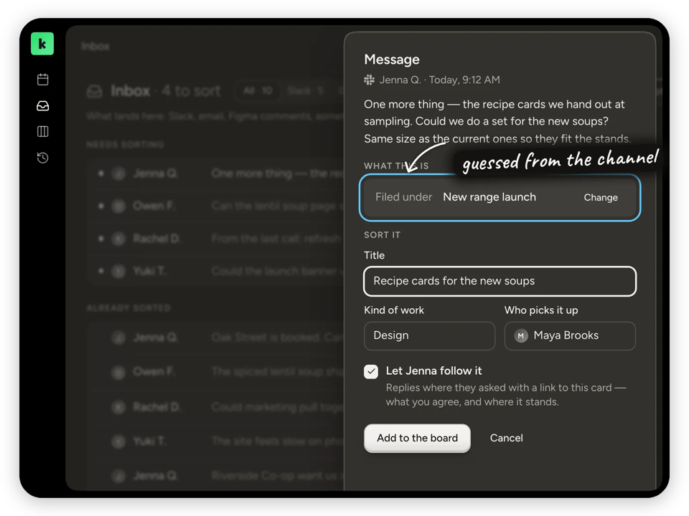The width and height of the screenshot is (689, 516).
Task: Uncheck Let Jenna follow it checkbox
Action: point(371,372)
